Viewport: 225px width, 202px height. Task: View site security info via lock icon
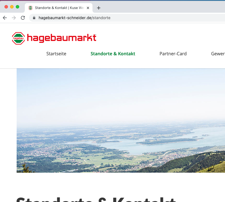tap(34, 18)
